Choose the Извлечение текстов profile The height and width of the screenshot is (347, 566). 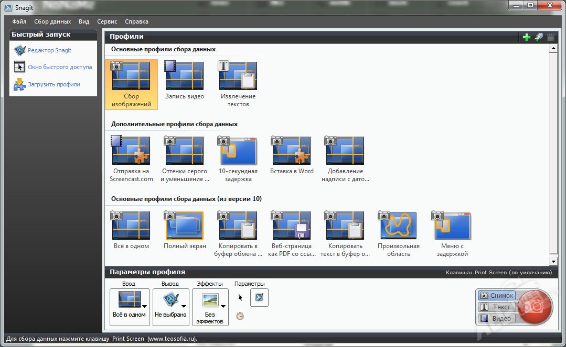238,76
